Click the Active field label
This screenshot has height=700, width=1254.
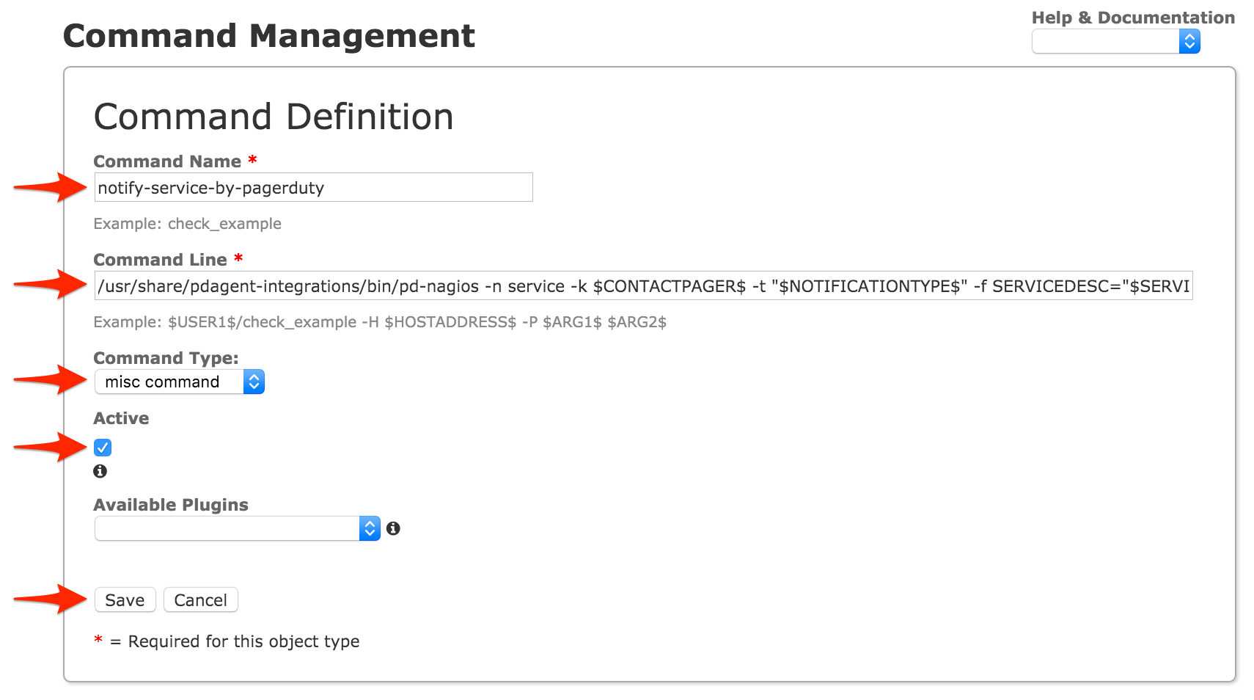pos(121,418)
